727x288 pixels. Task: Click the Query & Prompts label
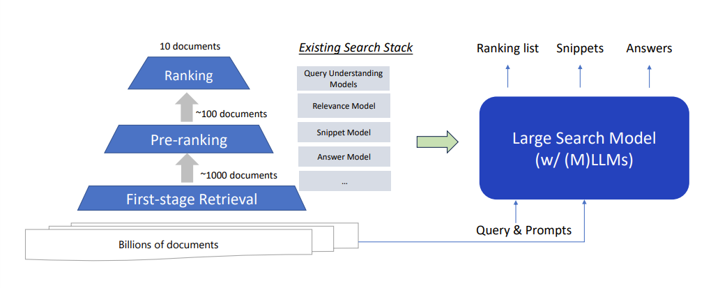(x=523, y=229)
